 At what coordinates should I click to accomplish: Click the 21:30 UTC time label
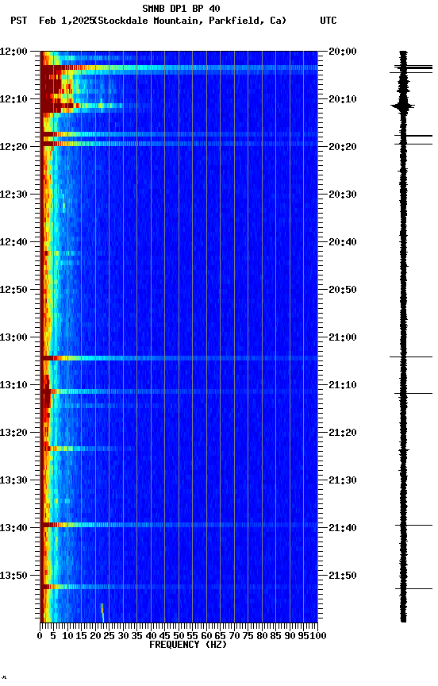343,481
